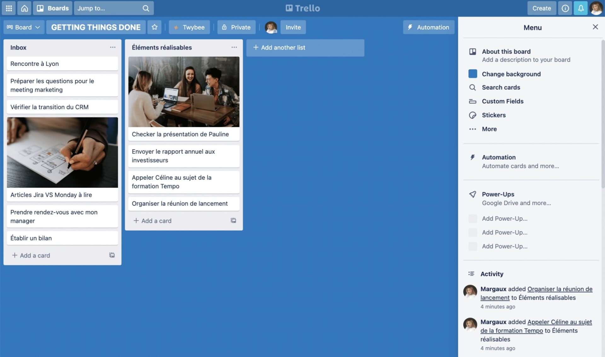The width and height of the screenshot is (605, 357).
Task: Select Search cards menu item
Action: pyautogui.click(x=501, y=88)
